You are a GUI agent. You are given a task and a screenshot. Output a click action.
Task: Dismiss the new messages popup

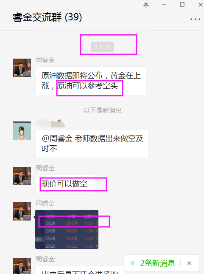coord(189,263)
